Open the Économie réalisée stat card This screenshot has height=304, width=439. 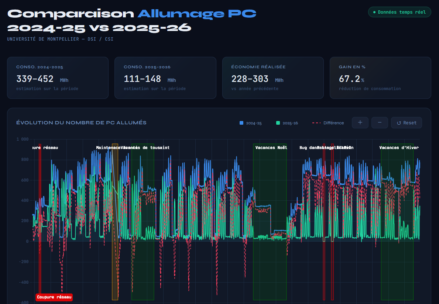tap(273, 78)
